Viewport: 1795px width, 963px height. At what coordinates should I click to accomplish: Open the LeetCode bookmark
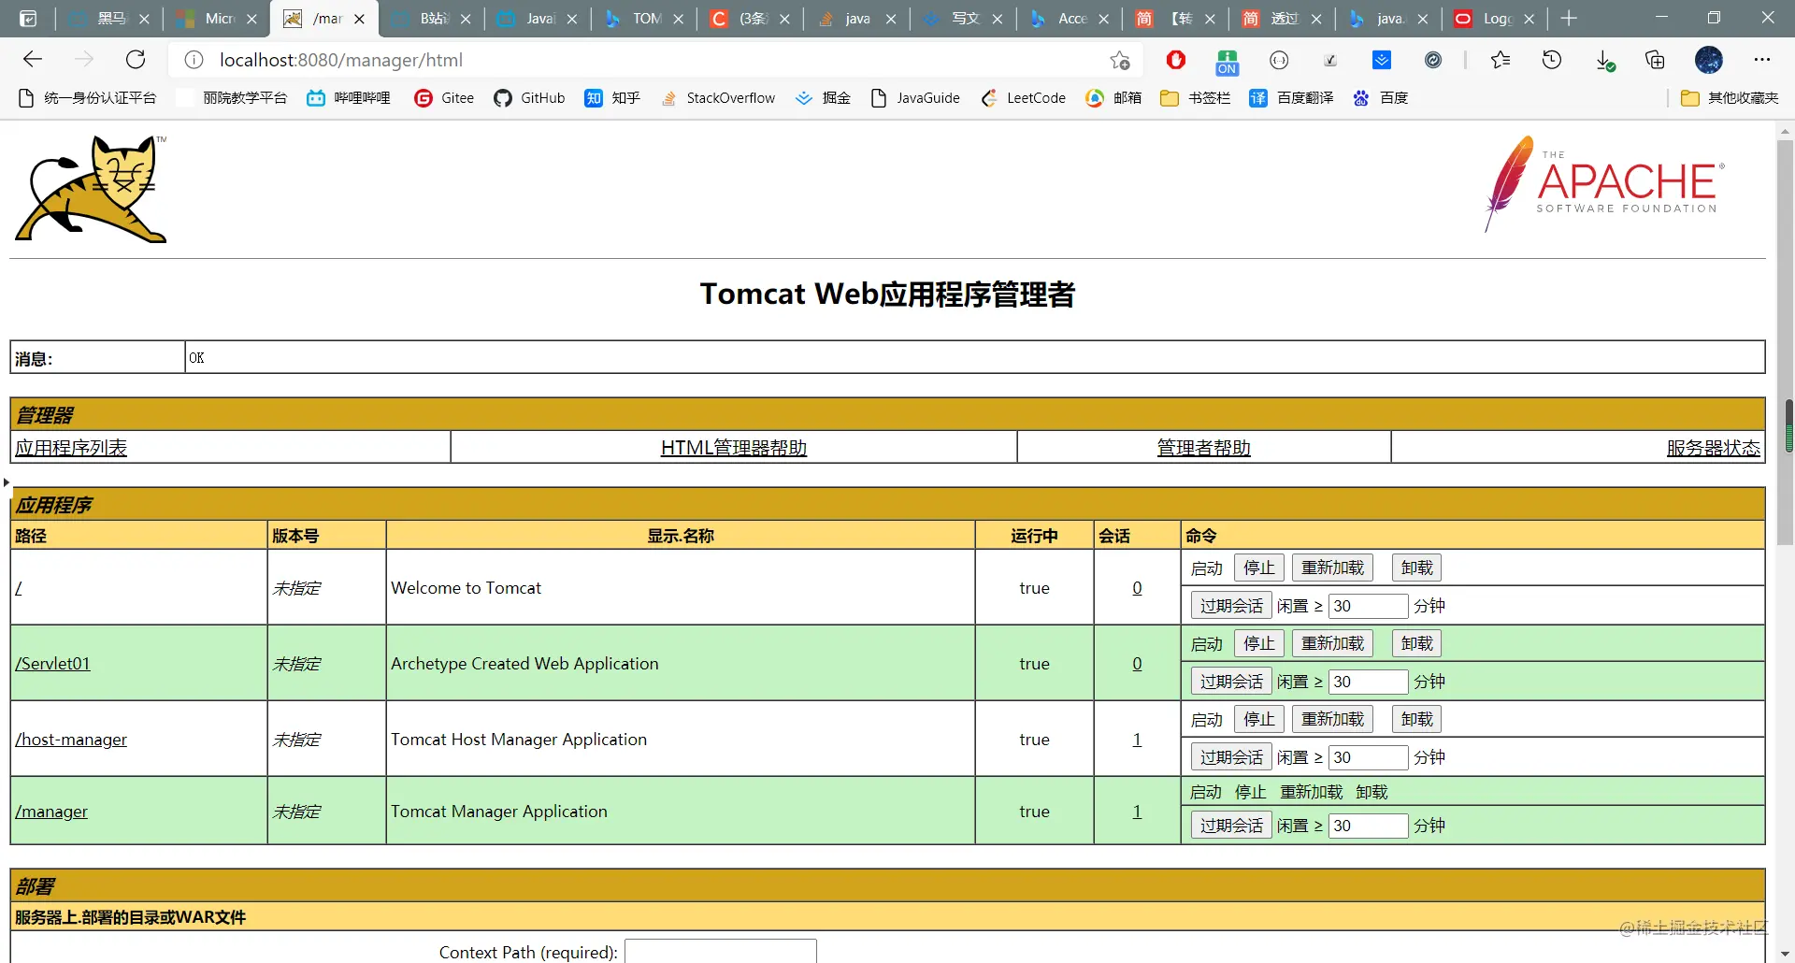pos(1023,97)
